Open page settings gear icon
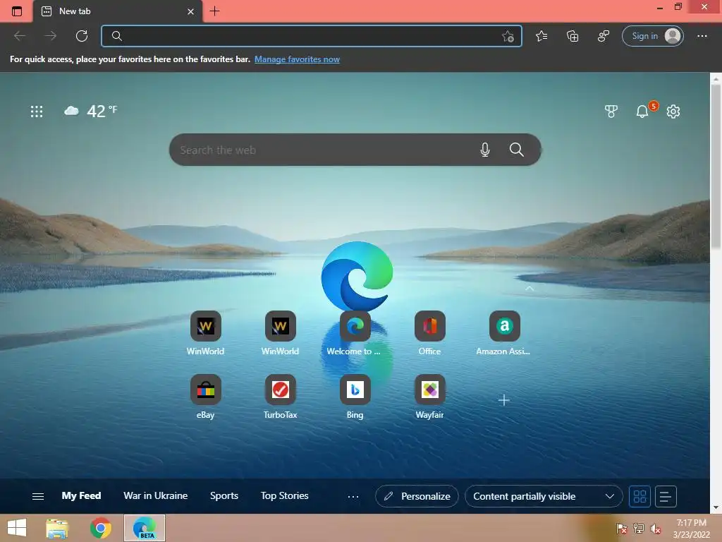The height and width of the screenshot is (542, 722). point(673,111)
